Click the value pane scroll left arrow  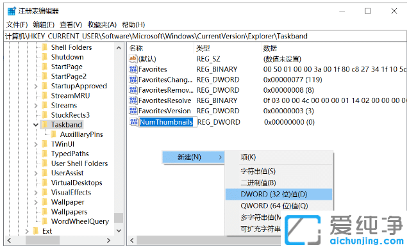(x=132, y=240)
